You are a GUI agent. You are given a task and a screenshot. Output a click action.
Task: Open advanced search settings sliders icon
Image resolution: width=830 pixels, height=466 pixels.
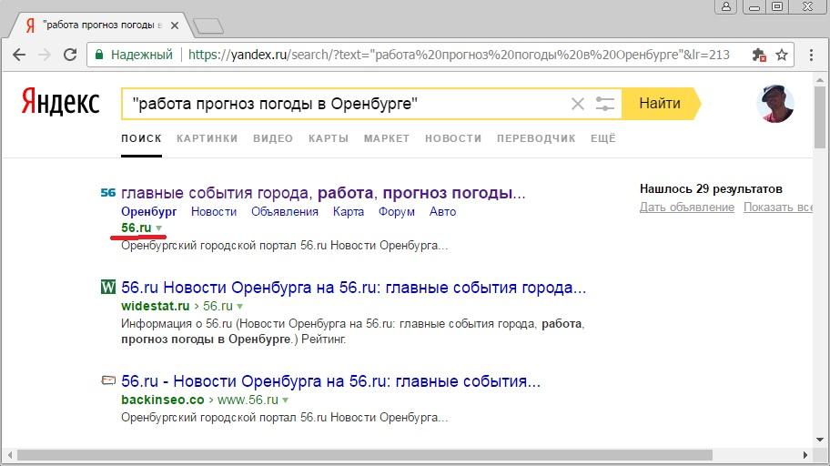coord(604,104)
